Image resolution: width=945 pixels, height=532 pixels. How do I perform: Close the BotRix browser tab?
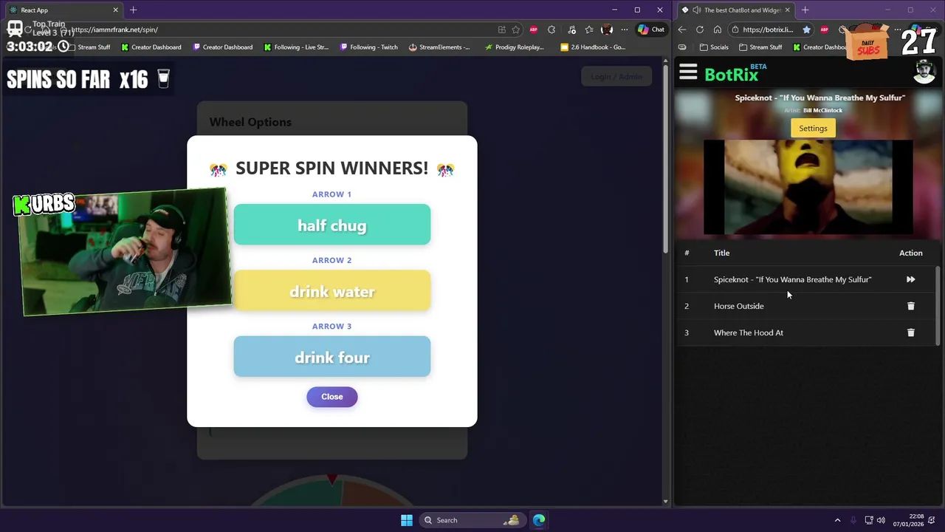[787, 10]
